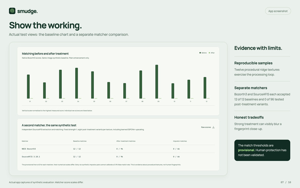Click the provisional line is 40 footnote
This screenshot has height=188, width=300.
(101, 164)
